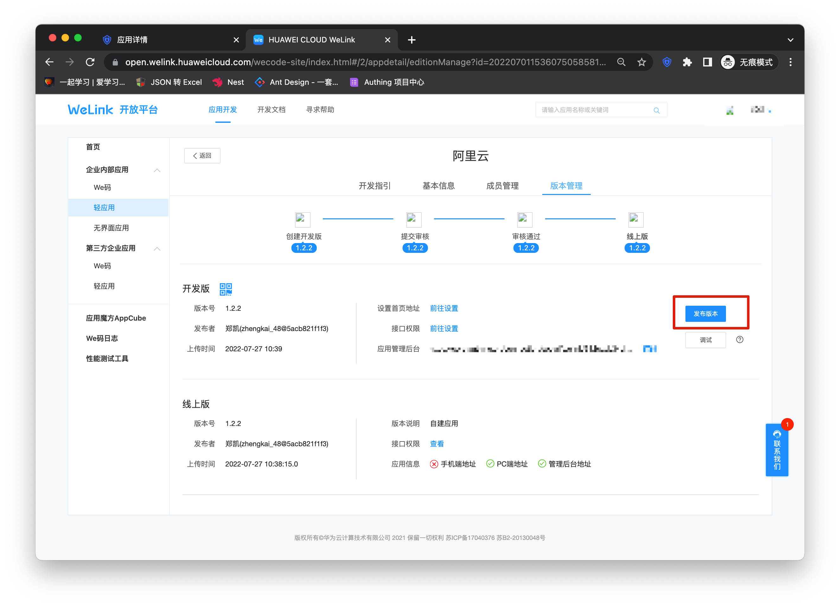Click the copy icon beside 应用管理后台 URL
The width and height of the screenshot is (840, 607).
click(650, 349)
